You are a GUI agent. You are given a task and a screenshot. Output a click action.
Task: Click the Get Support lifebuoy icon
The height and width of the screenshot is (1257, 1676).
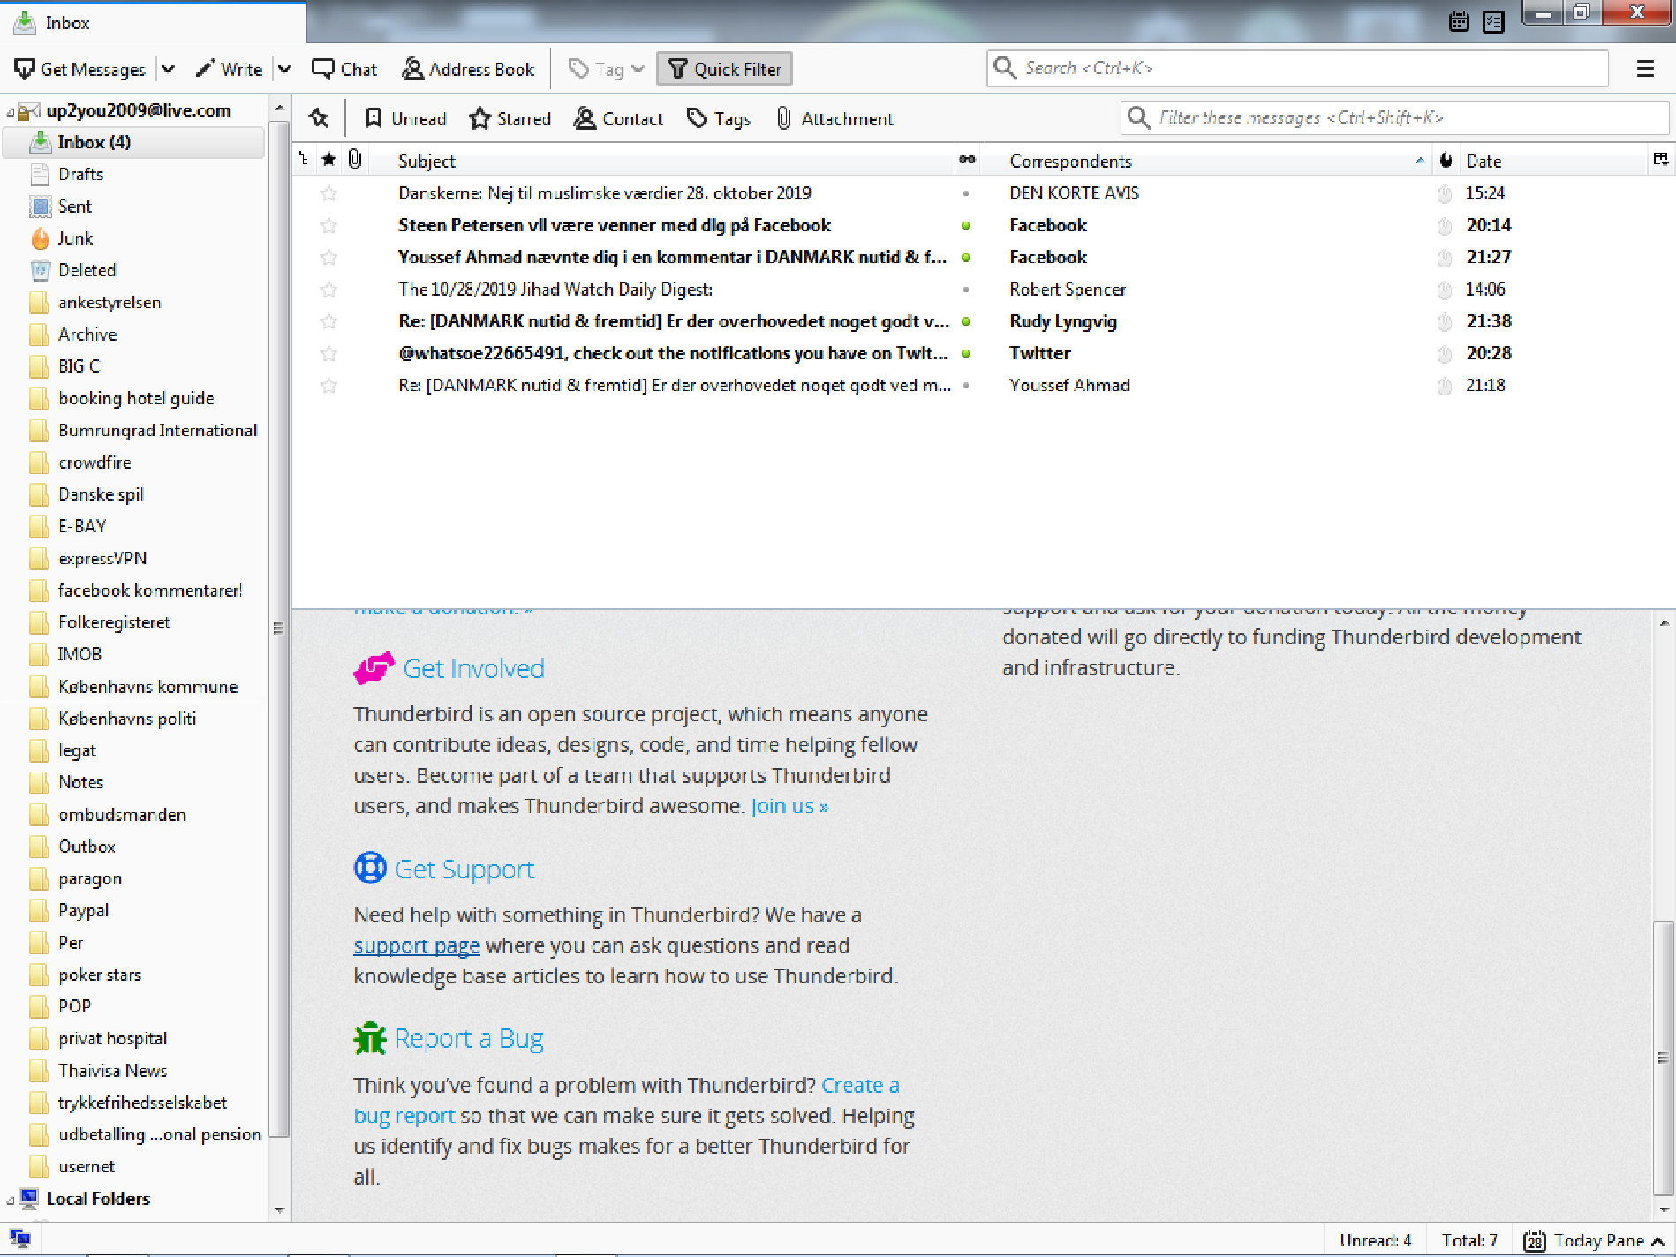[370, 868]
